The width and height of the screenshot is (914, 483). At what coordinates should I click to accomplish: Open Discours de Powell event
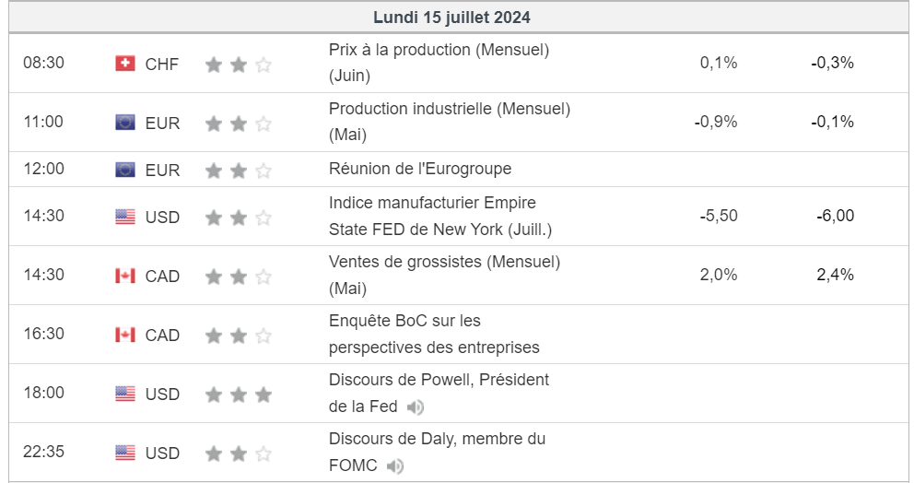439,393
